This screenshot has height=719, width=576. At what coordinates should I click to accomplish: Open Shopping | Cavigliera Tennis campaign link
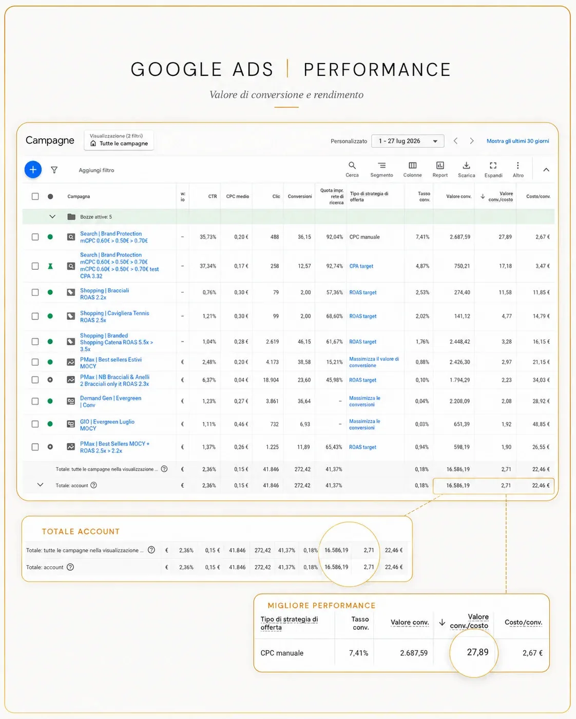(x=114, y=316)
